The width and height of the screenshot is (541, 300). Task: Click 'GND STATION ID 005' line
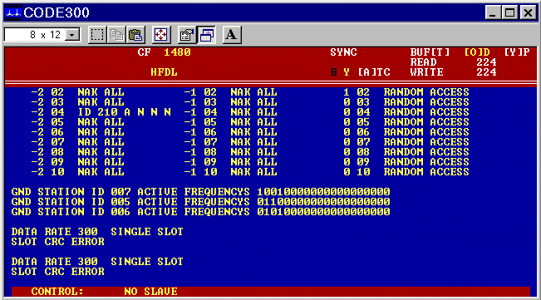pos(200,202)
